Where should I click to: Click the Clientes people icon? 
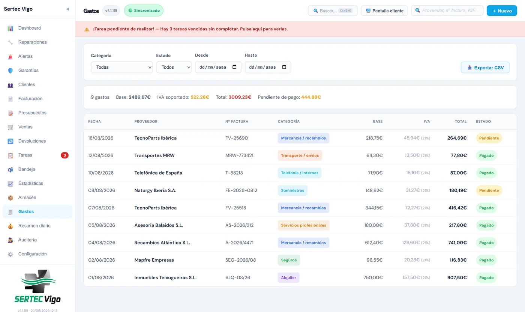(10, 85)
